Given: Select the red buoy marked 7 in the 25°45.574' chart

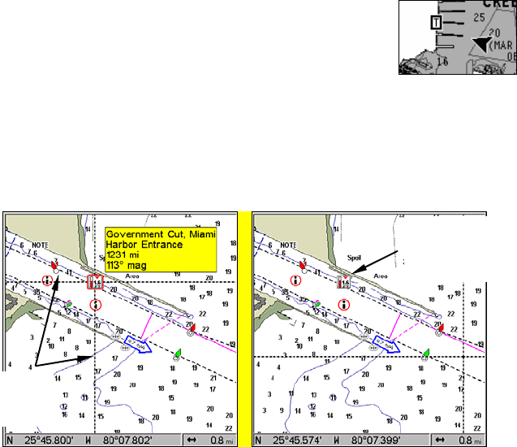Looking at the screenshot, I should pos(303,267).
